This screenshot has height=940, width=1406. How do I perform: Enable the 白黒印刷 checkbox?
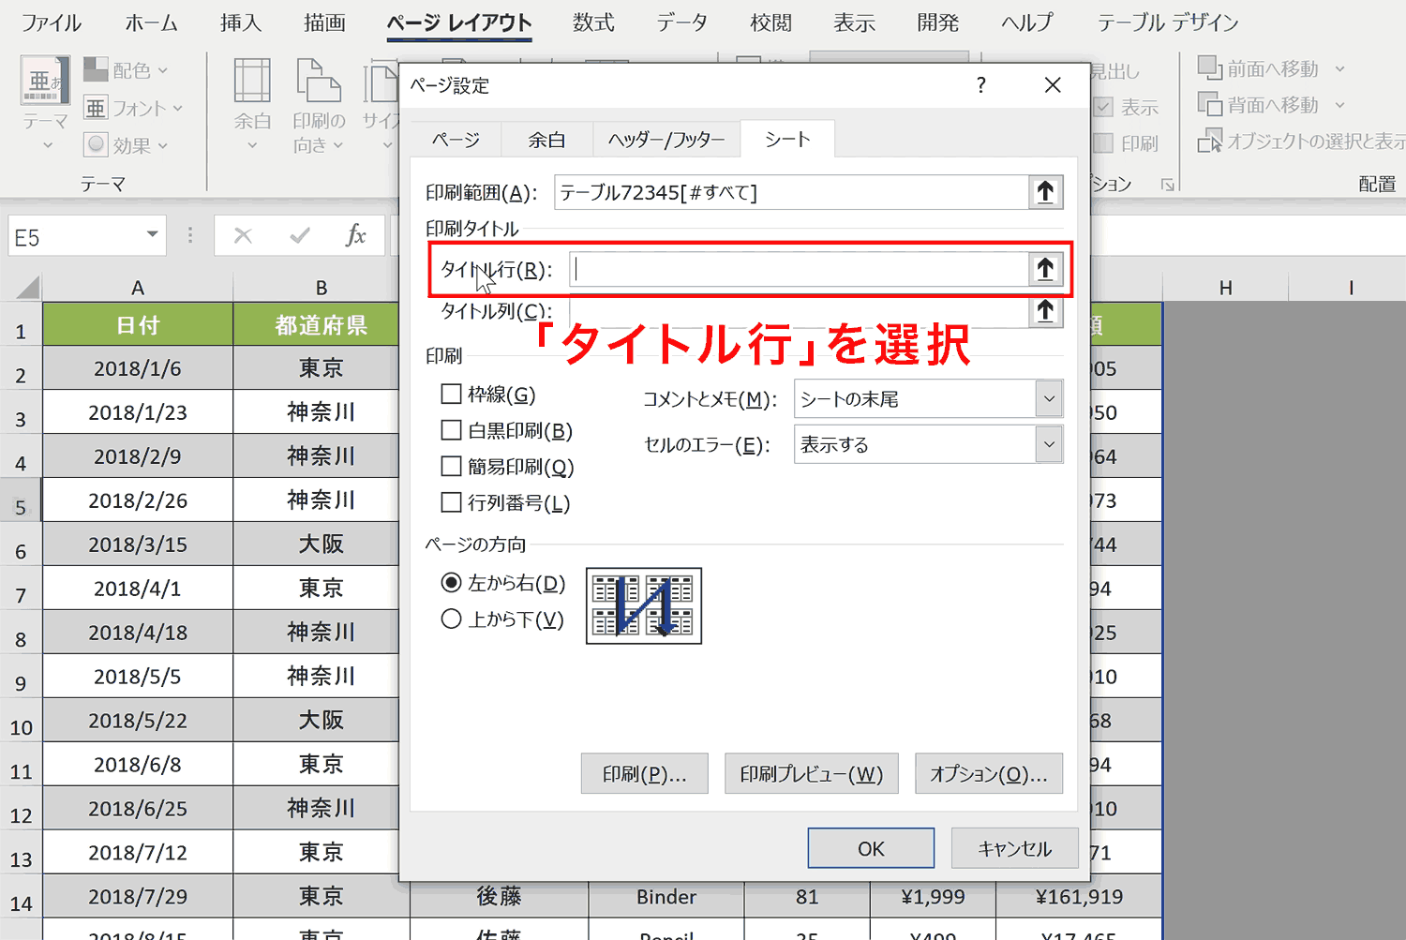pyautogui.click(x=451, y=430)
